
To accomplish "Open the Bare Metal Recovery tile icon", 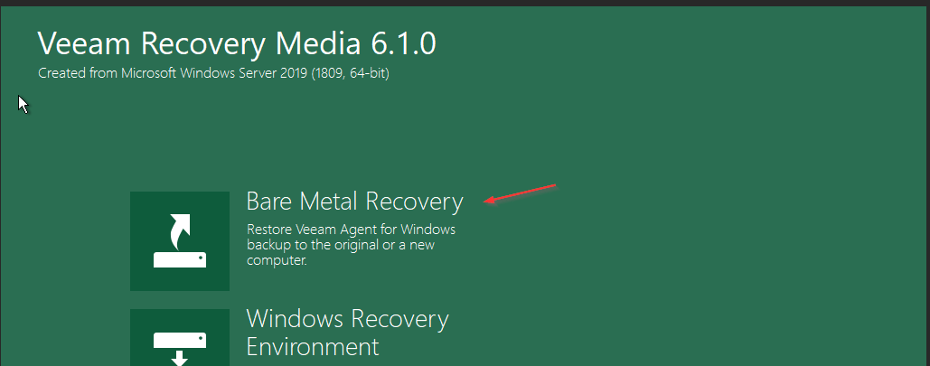I will 180,240.
